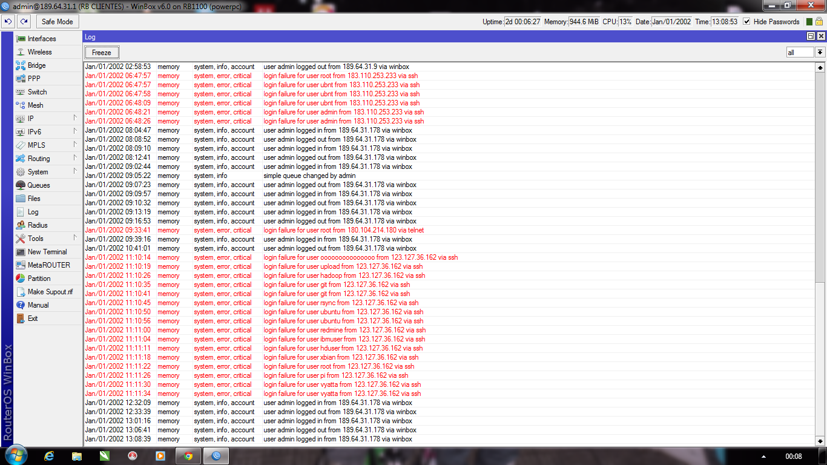The image size is (827, 465).
Task: Launch a New Terminal
Action: 48,252
